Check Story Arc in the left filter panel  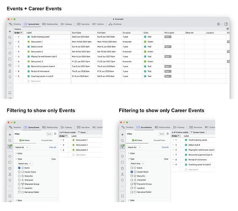[19, 176]
